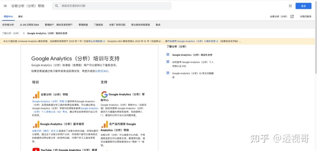Click the article icon beside 培训与支持 sidebar item
The height and width of the screenshot is (151, 317).
pos(168,55)
